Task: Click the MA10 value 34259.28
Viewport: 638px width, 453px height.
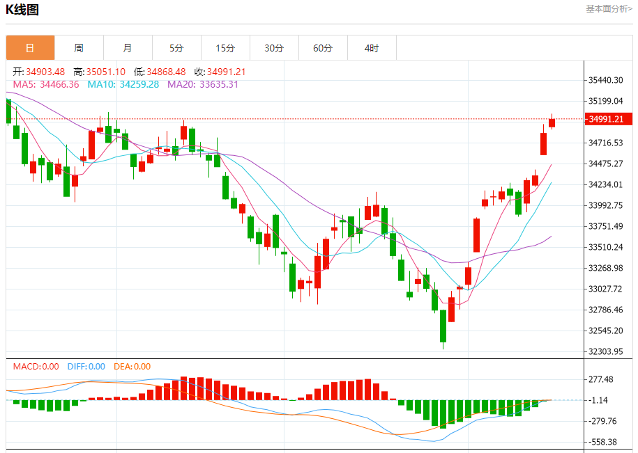Action: [139, 84]
